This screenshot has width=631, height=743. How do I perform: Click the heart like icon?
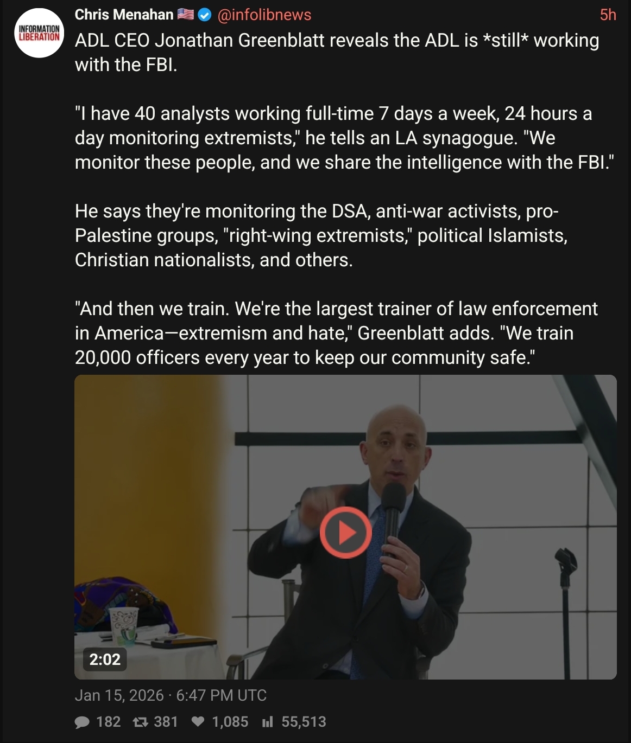tap(198, 721)
